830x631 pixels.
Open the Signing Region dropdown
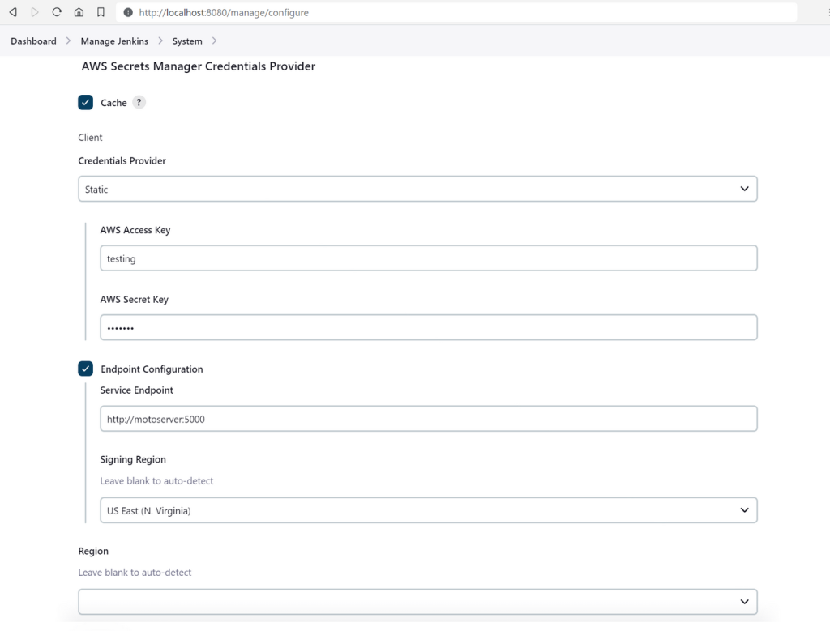click(x=429, y=510)
